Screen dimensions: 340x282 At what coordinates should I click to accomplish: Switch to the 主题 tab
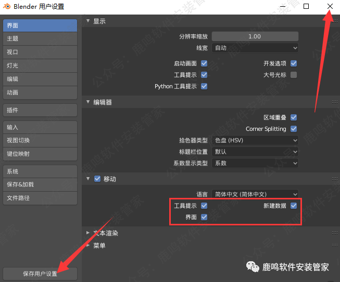point(40,39)
